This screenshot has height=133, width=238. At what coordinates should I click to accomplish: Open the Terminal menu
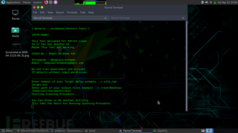pos(72,12)
